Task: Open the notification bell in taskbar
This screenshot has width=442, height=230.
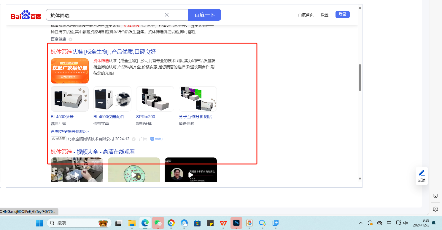Action: [434, 223]
